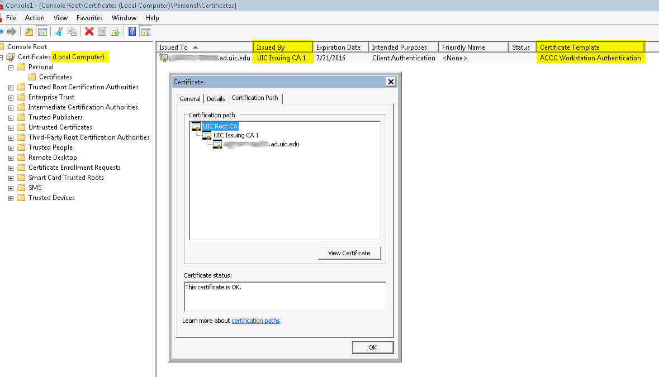Screen dimensions: 659x377
Task: Click the SMS folder icon
Action: [21, 188]
